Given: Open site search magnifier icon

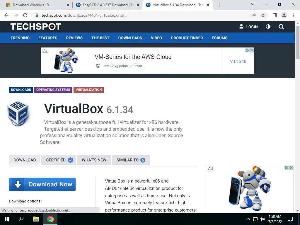Looking at the screenshot, I should (x=281, y=27).
